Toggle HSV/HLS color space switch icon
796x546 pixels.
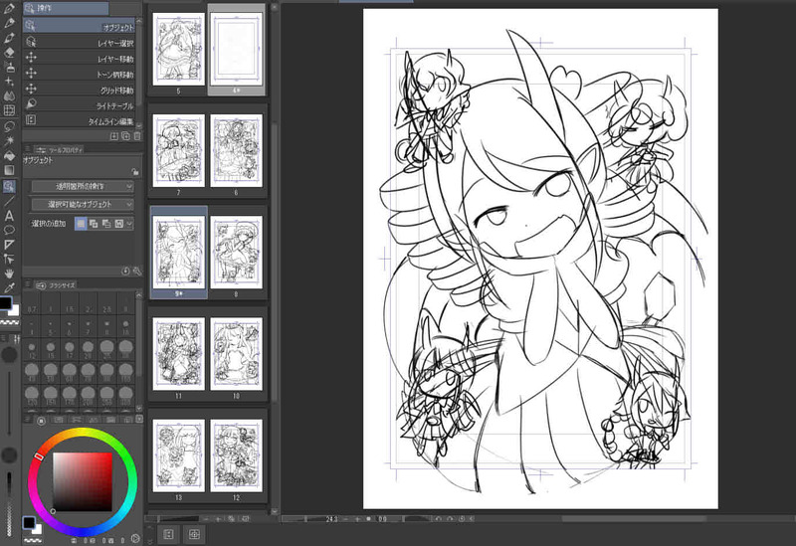[135, 539]
